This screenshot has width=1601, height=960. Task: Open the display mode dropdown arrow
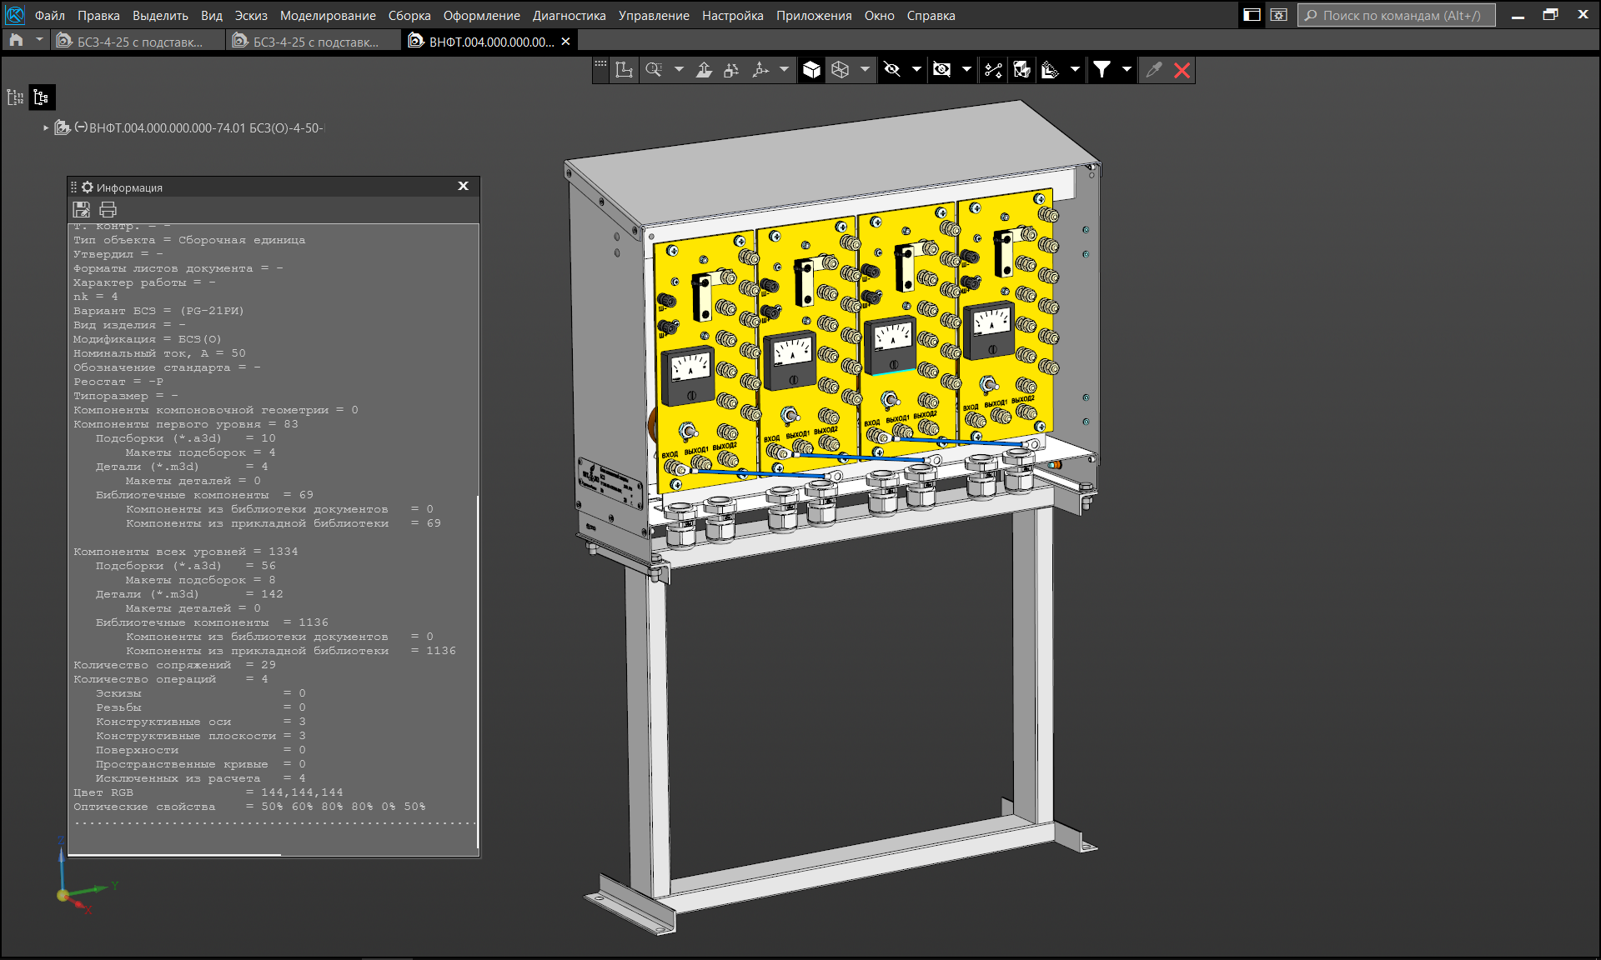click(865, 70)
